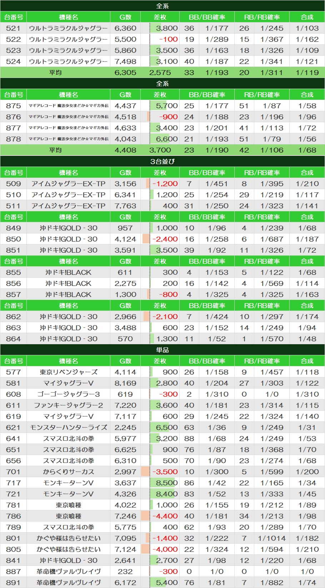Click average G数 value 6,305
The image size is (325, 588).
point(125,73)
